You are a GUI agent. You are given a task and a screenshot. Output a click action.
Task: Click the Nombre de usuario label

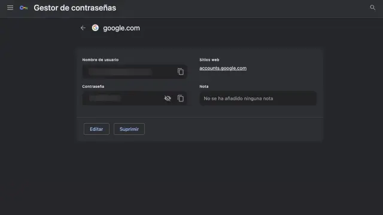pyautogui.click(x=101, y=60)
